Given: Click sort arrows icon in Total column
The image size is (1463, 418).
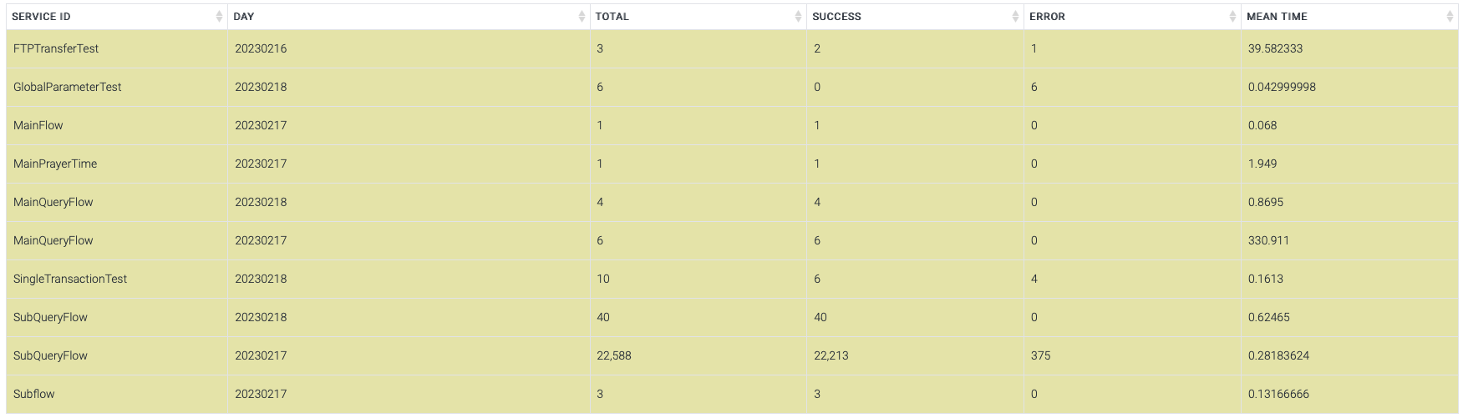Looking at the screenshot, I should (798, 17).
